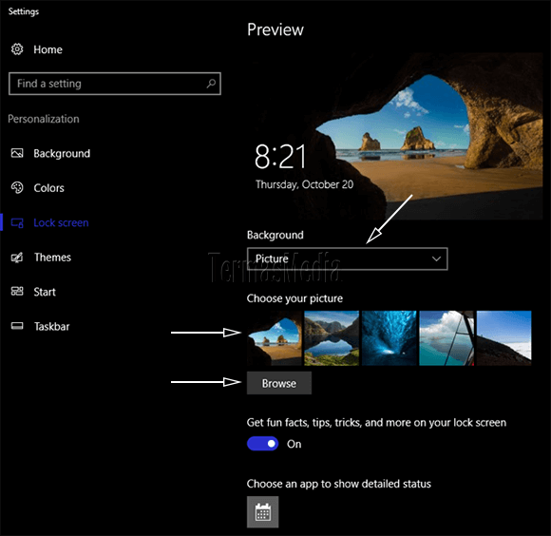
Task: Click the Background picture icon in sidebar
Action: (17, 153)
